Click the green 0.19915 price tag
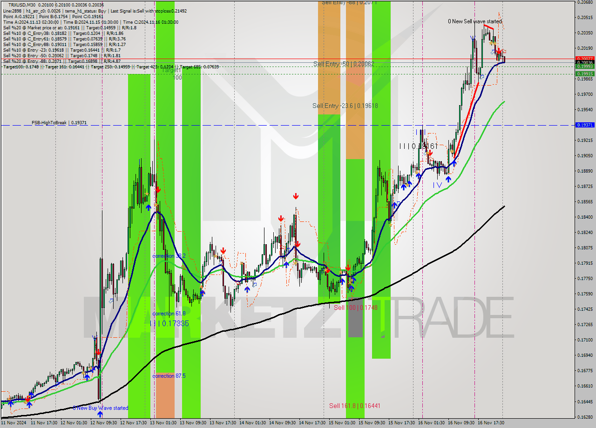Viewport: 596px width, 428px height. [x=585, y=74]
